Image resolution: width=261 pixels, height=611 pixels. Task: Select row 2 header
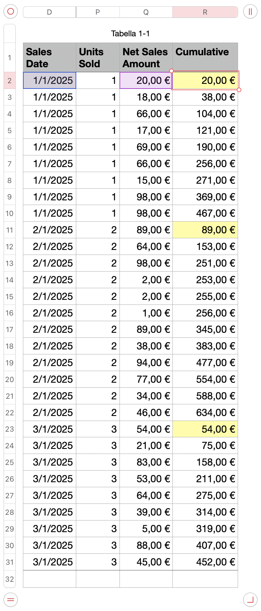(10, 81)
